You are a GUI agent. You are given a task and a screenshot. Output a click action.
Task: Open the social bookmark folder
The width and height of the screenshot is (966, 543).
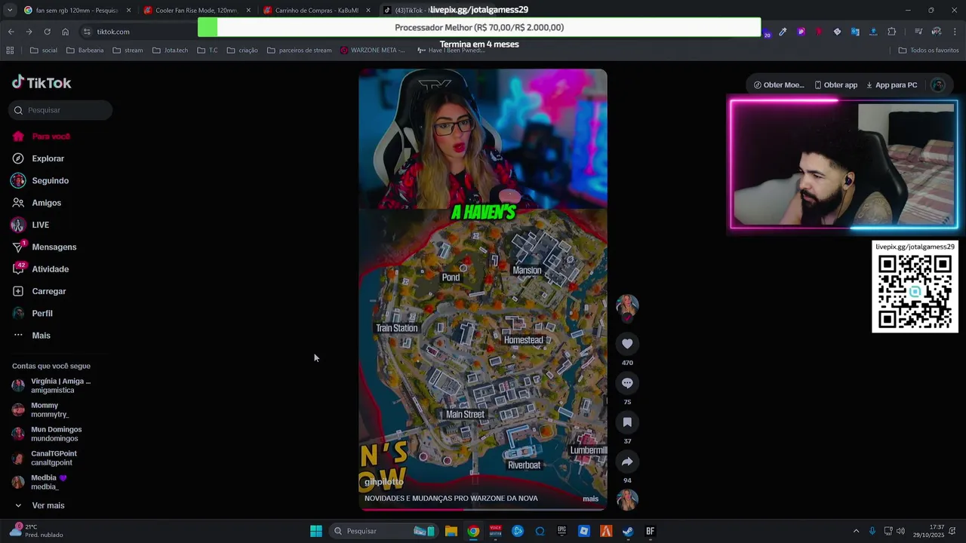click(43, 51)
